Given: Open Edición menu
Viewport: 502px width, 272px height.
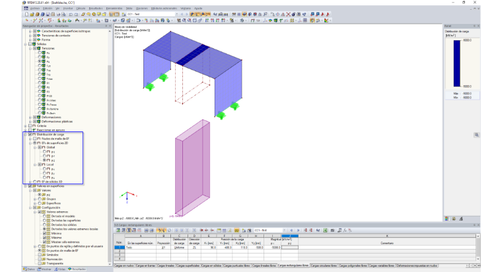Looking at the screenshot, I should click(48, 9).
